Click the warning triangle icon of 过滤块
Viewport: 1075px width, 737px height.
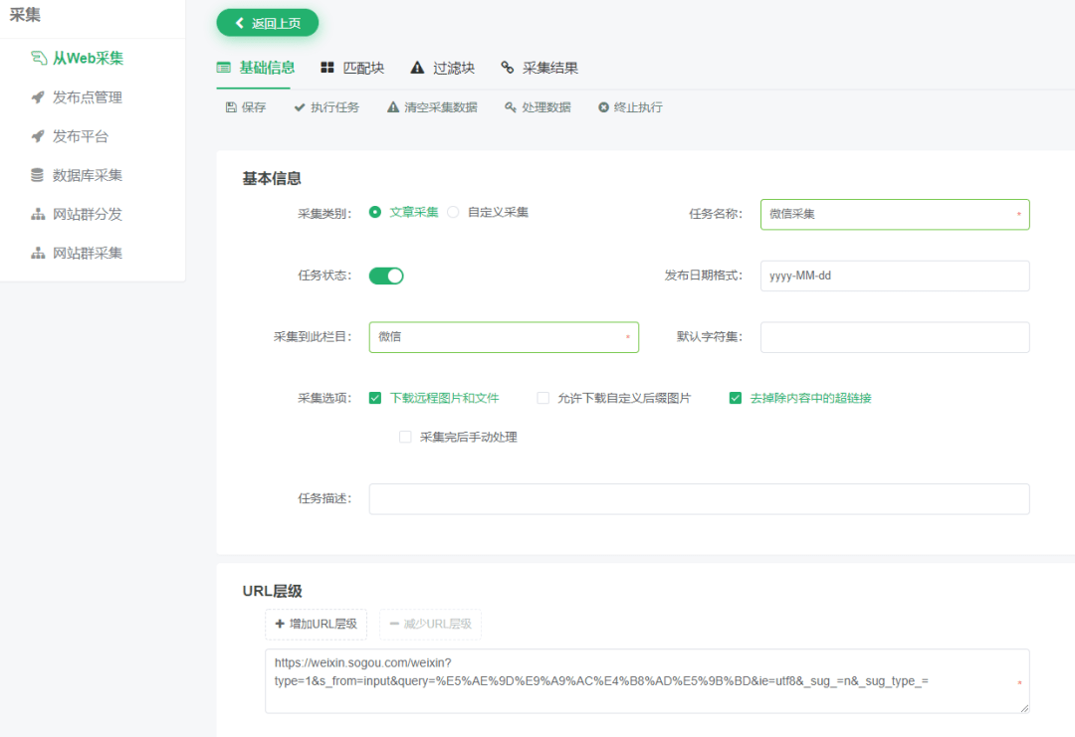(x=417, y=67)
